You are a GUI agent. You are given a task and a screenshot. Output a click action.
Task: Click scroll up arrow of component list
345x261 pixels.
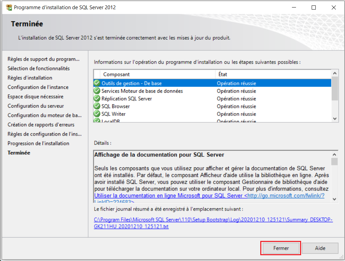click(x=335, y=73)
